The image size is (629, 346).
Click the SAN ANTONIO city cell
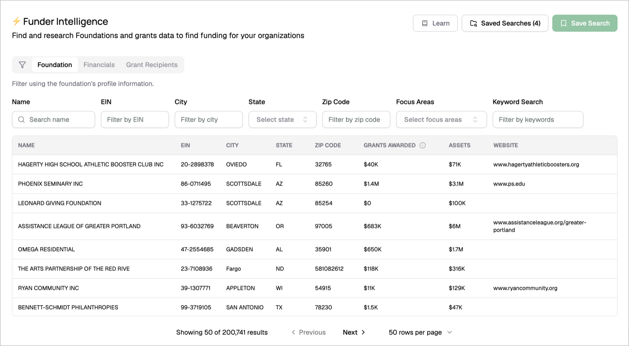tap(245, 307)
